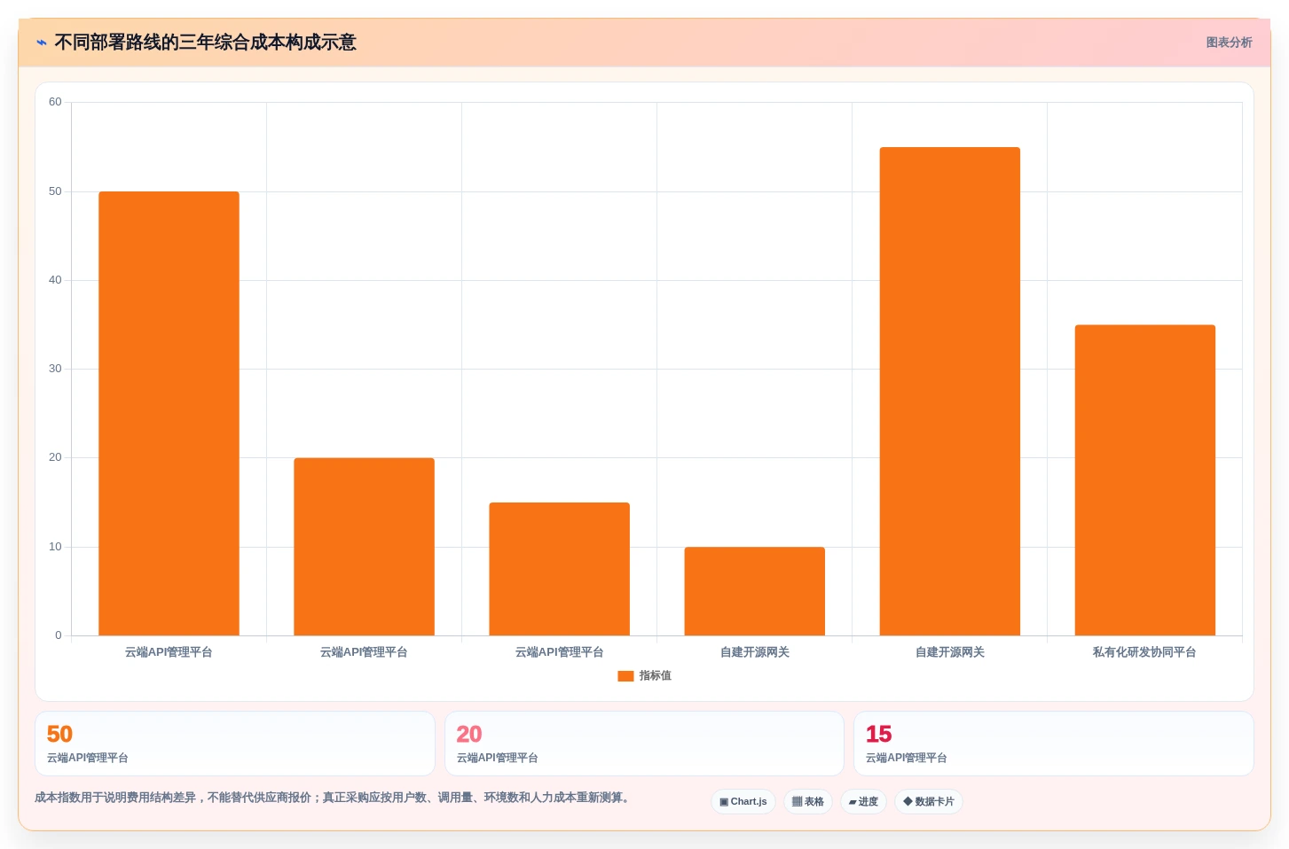The image size is (1289, 849).
Task: Open the 图表分析 label in header
Action: [x=1229, y=43]
